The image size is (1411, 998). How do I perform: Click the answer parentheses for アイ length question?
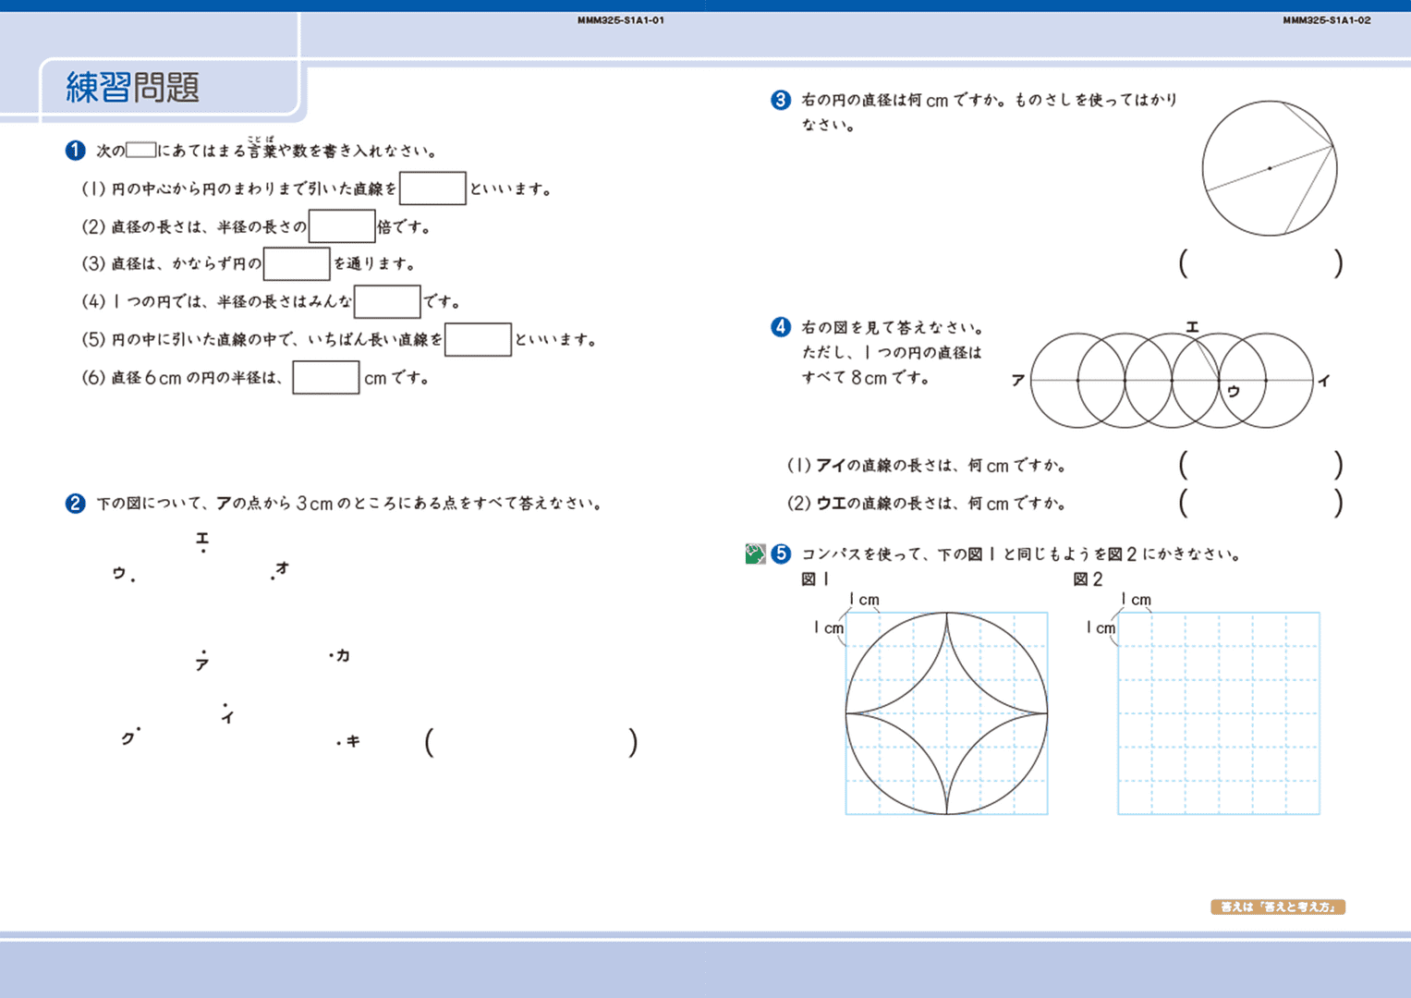pyautogui.click(x=1260, y=465)
